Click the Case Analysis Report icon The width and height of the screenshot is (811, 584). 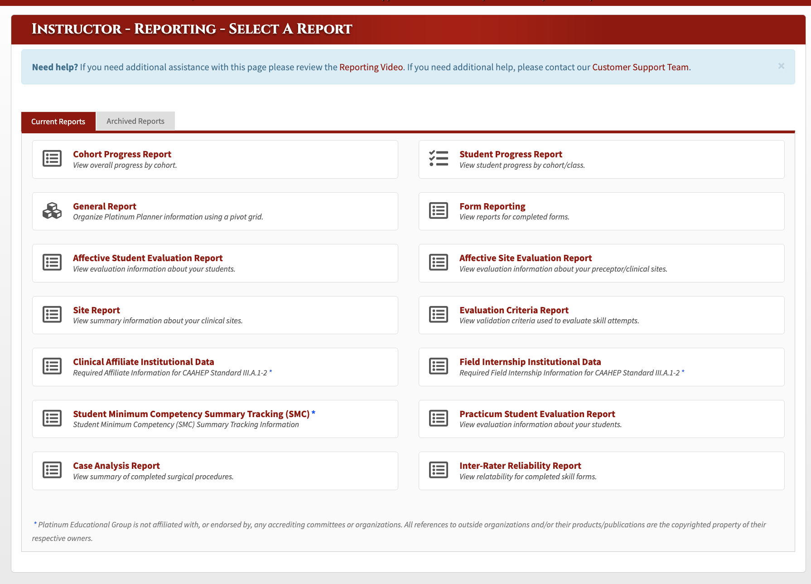pos(52,470)
